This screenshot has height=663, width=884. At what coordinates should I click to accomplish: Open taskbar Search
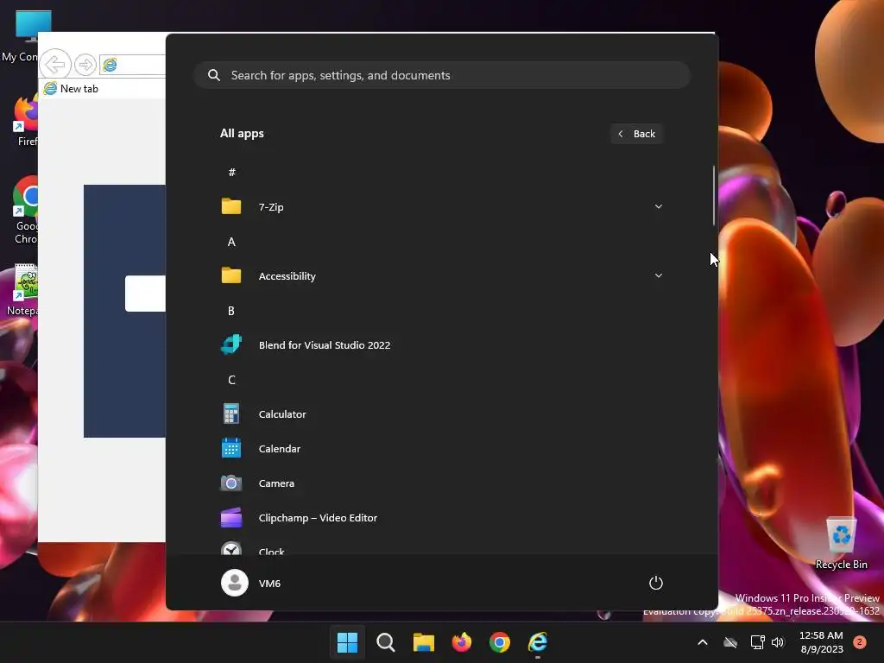[x=386, y=642]
